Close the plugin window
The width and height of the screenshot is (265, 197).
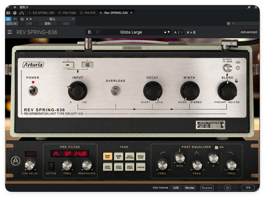[x=256, y=7]
